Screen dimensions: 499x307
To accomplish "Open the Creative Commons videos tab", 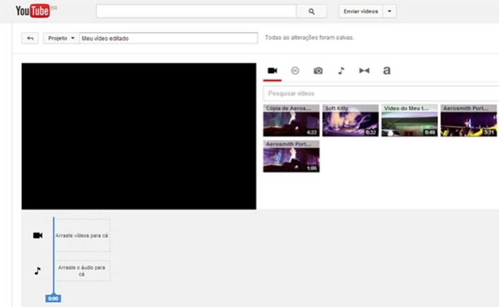I will [295, 71].
